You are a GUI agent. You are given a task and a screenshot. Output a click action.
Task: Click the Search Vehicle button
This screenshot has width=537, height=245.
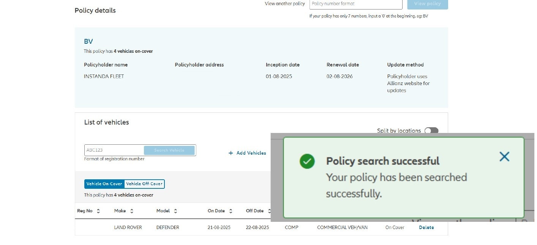point(169,150)
